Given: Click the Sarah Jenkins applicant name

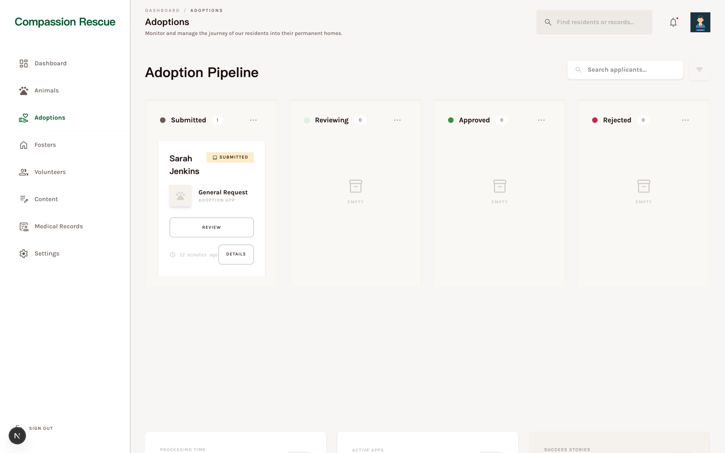Looking at the screenshot, I should coord(184,165).
